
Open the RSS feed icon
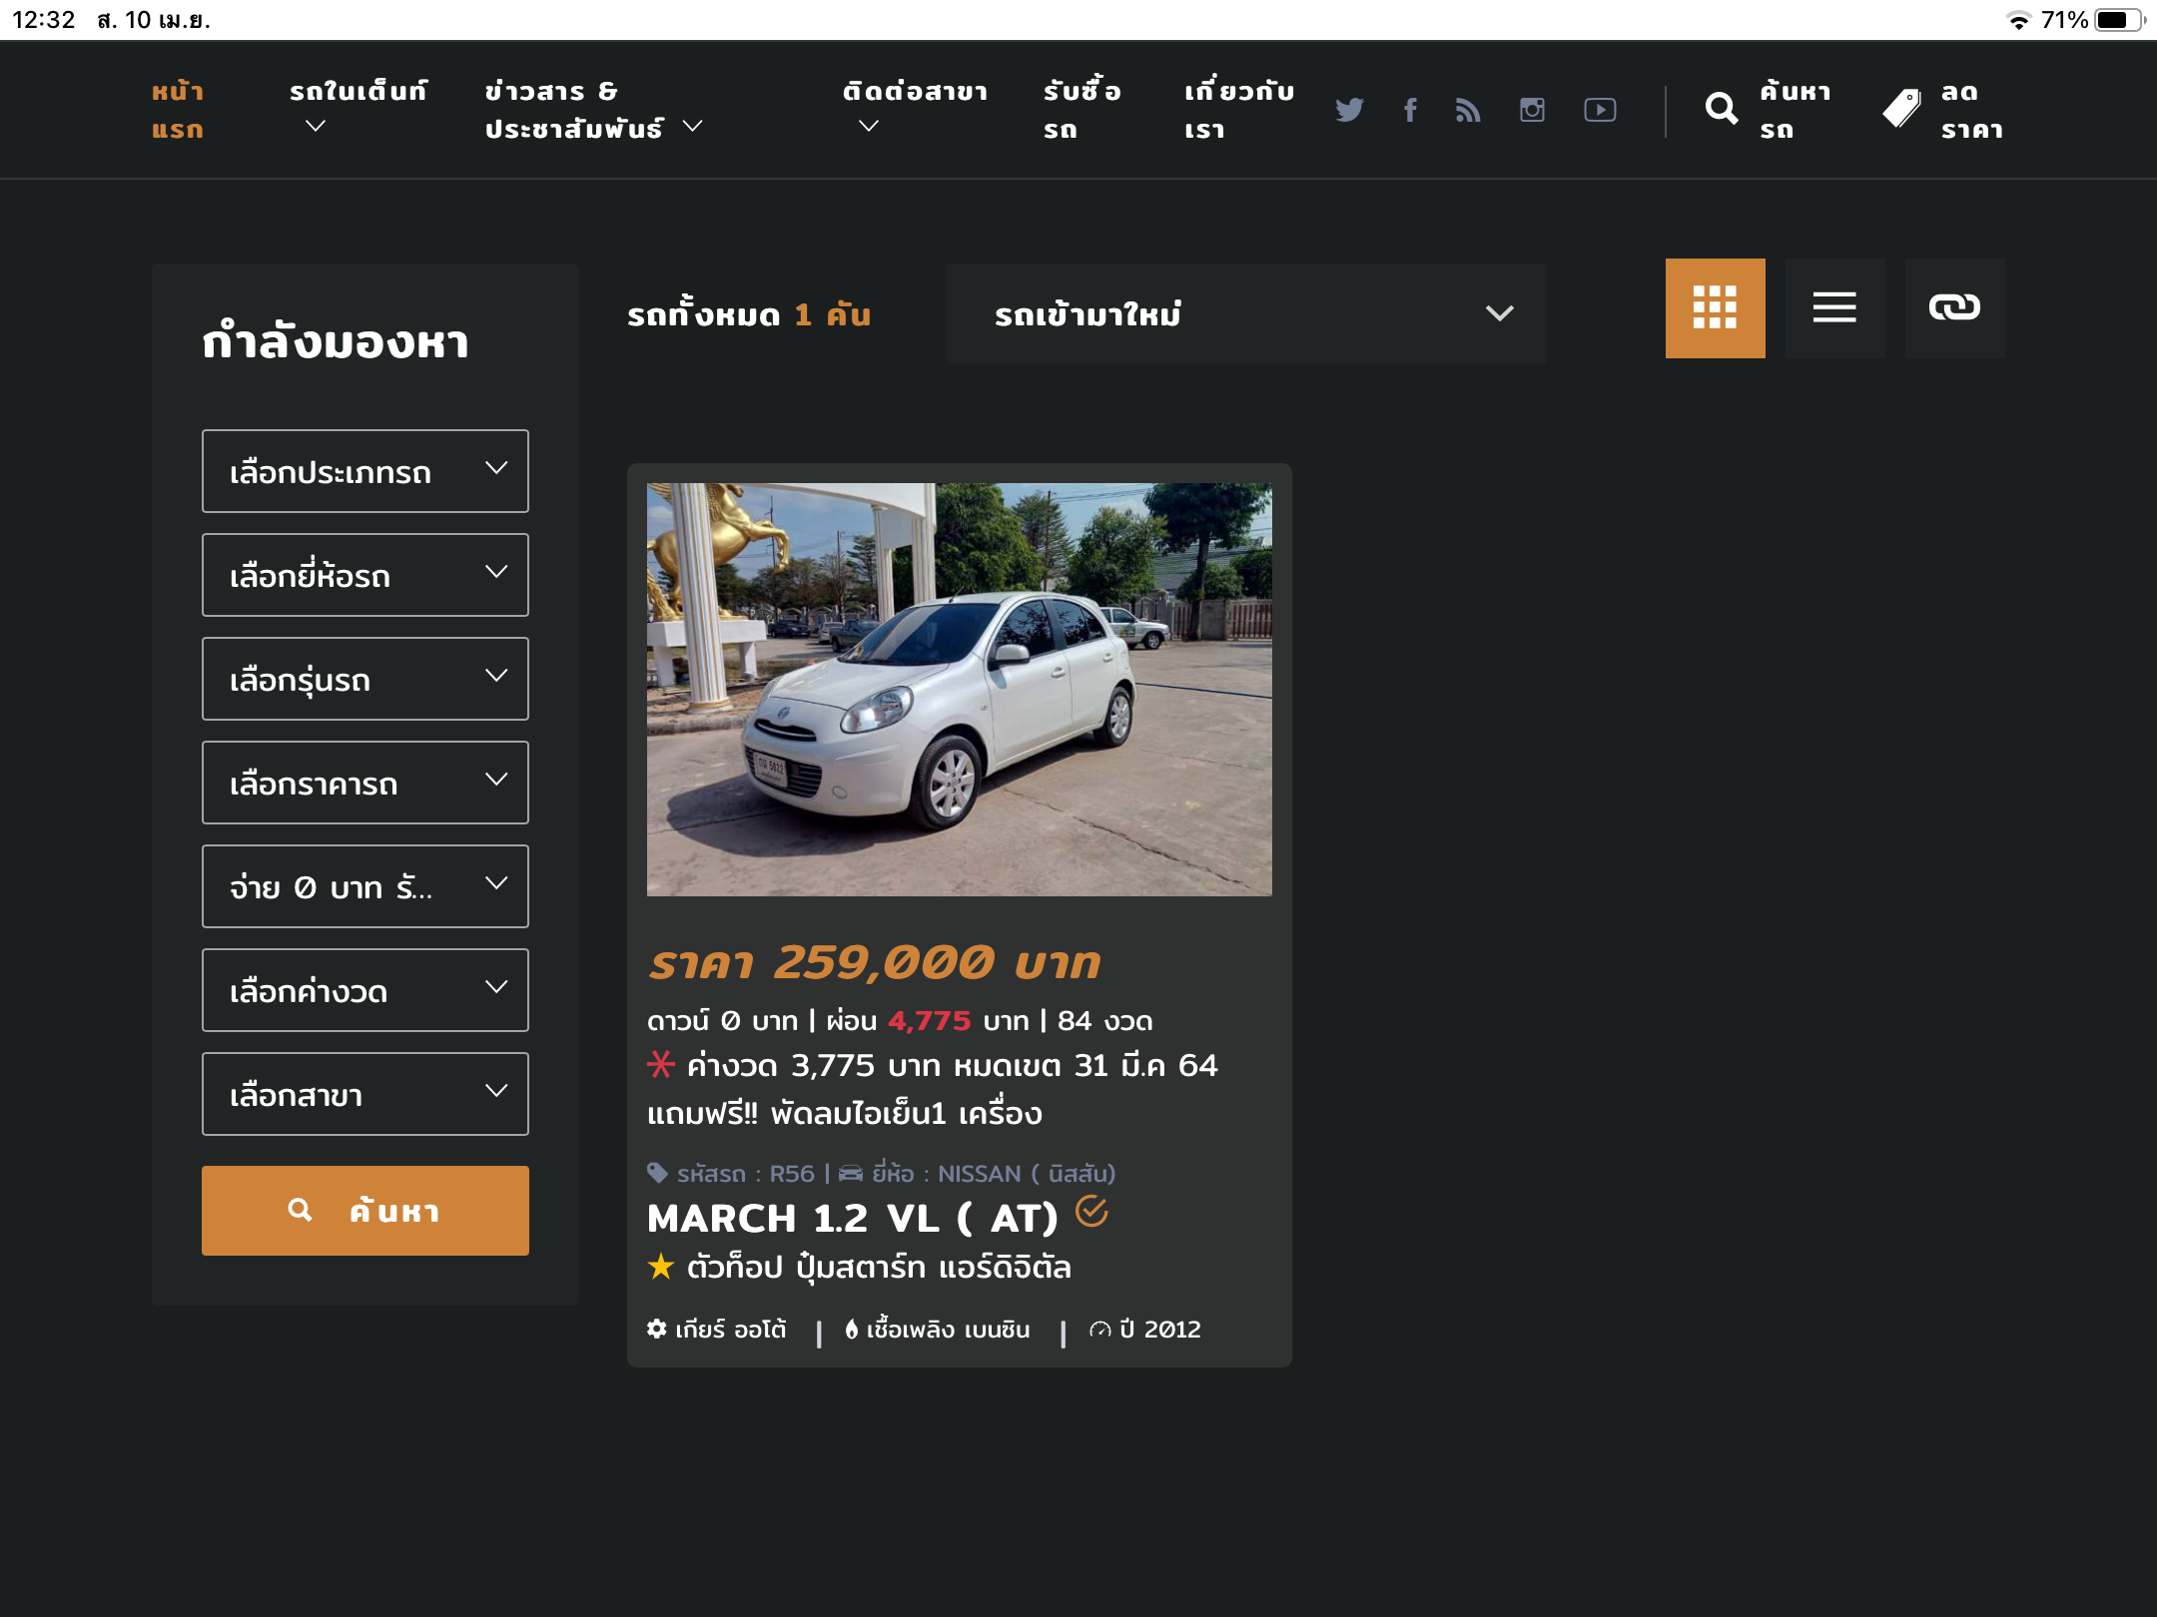pos(1468,110)
